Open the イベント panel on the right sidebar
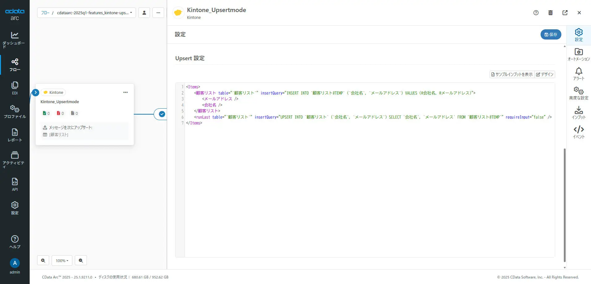This screenshot has width=591, height=284. 578,132
